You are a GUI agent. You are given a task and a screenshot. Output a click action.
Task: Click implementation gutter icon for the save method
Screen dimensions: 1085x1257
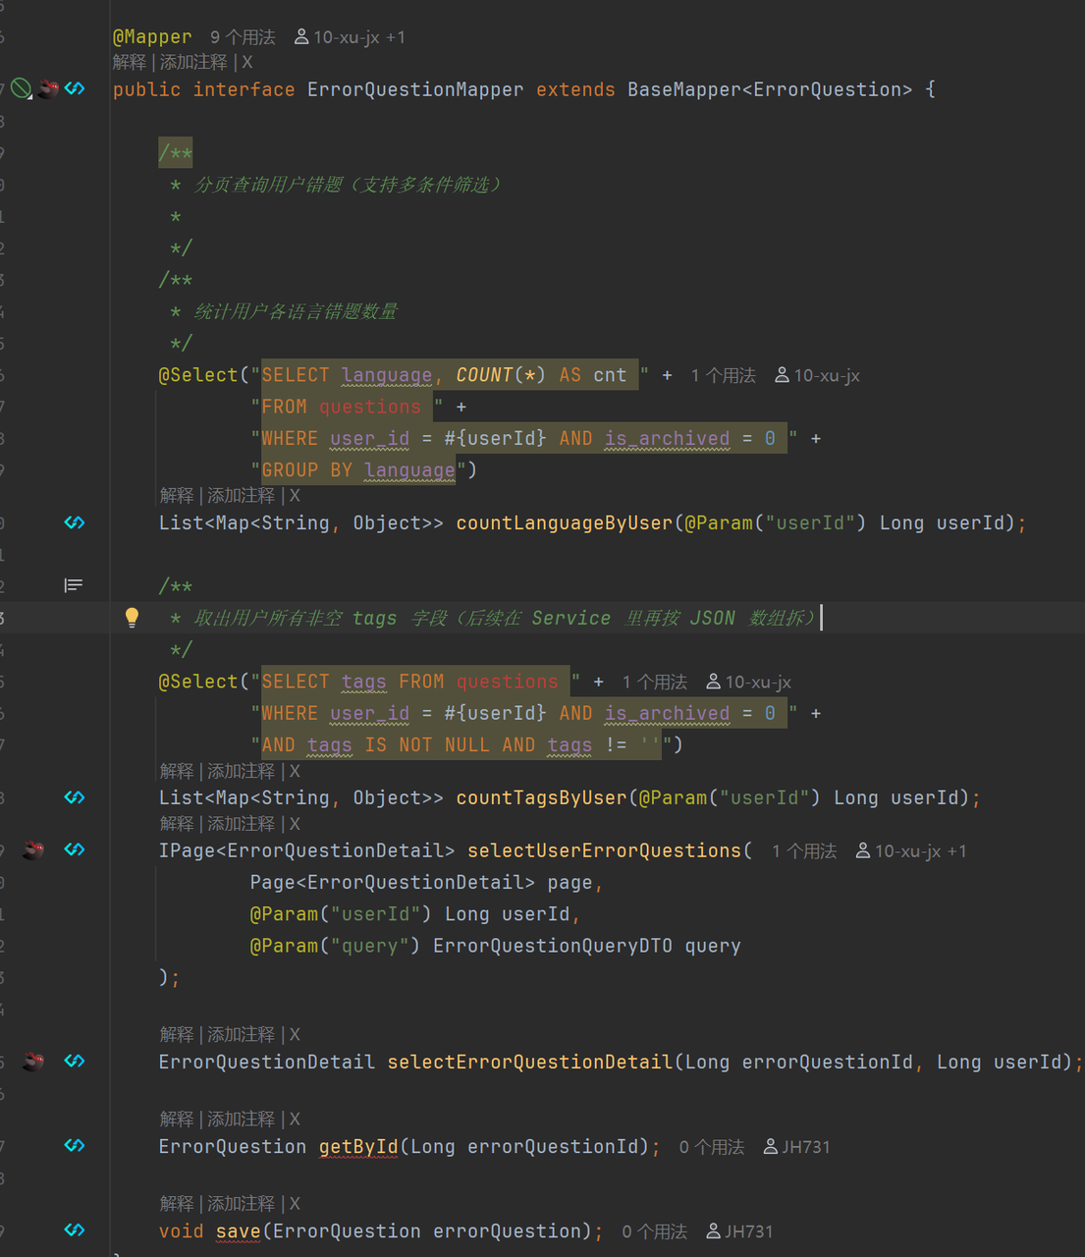[75, 1230]
